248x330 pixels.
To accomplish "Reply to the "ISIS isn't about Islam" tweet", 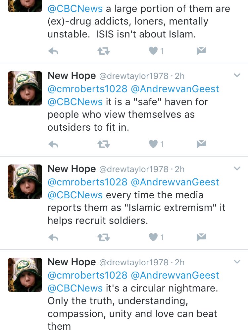I will [x=53, y=51].
